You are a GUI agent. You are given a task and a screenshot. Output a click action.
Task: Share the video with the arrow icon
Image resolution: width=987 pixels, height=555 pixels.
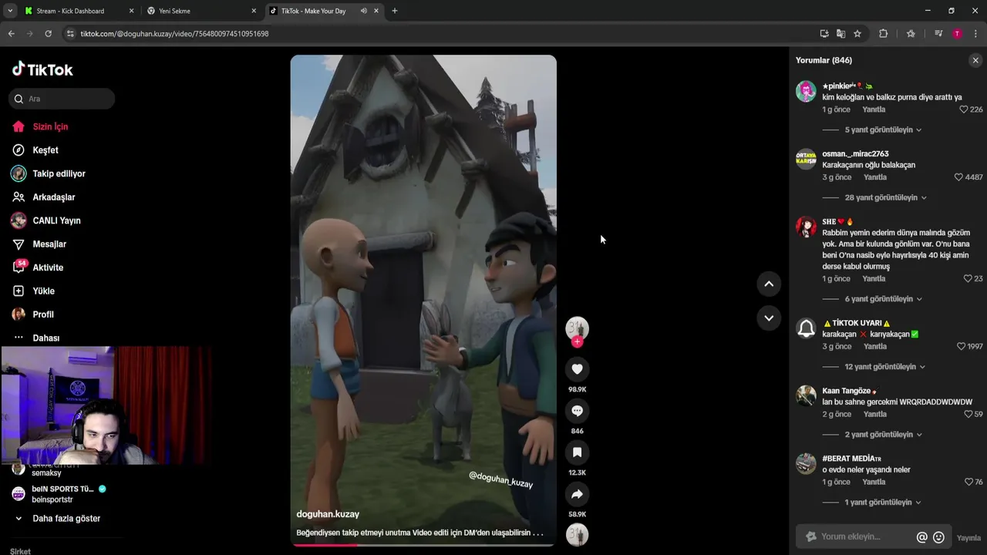(x=577, y=494)
